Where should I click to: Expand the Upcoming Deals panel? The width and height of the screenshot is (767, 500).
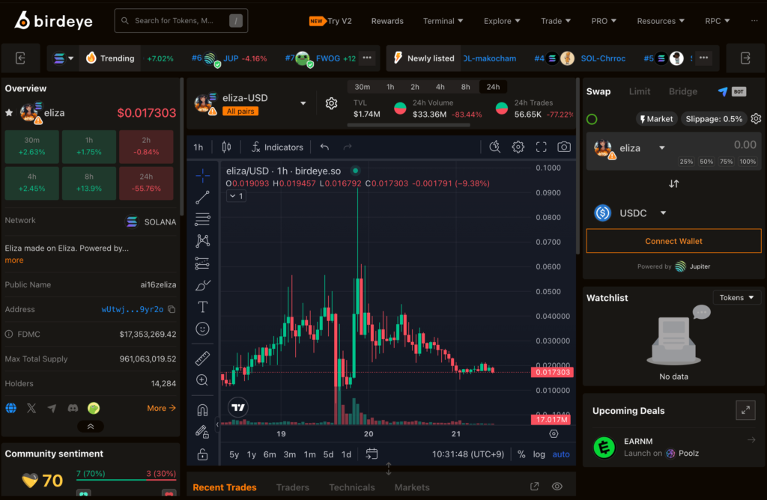point(745,411)
